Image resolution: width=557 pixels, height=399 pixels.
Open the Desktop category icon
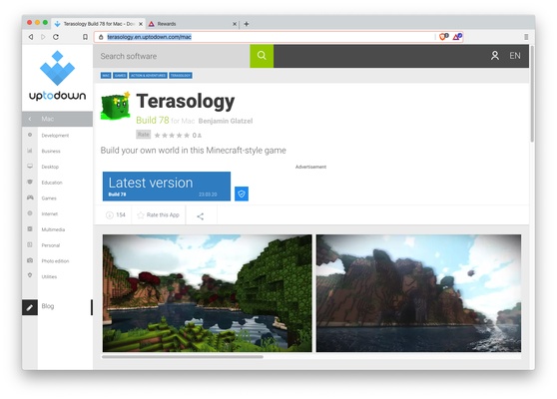pyautogui.click(x=30, y=167)
